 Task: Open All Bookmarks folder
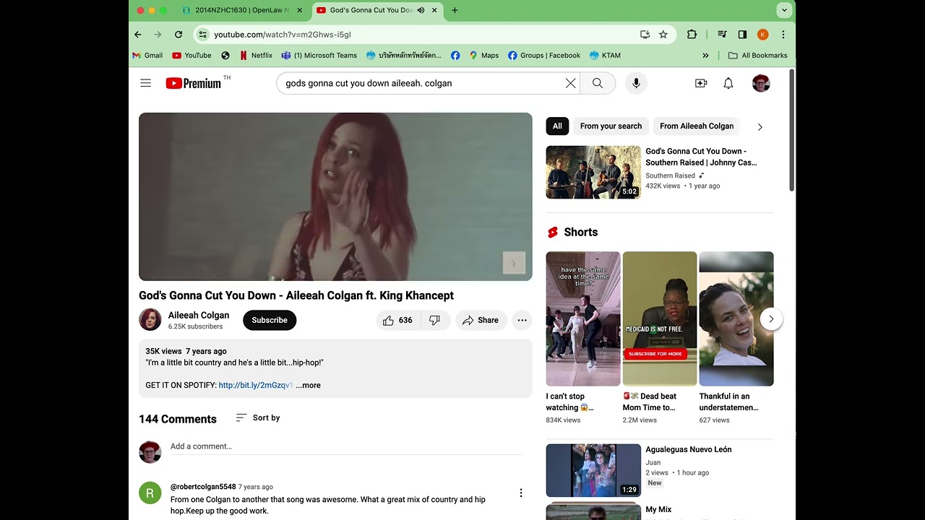click(x=757, y=55)
